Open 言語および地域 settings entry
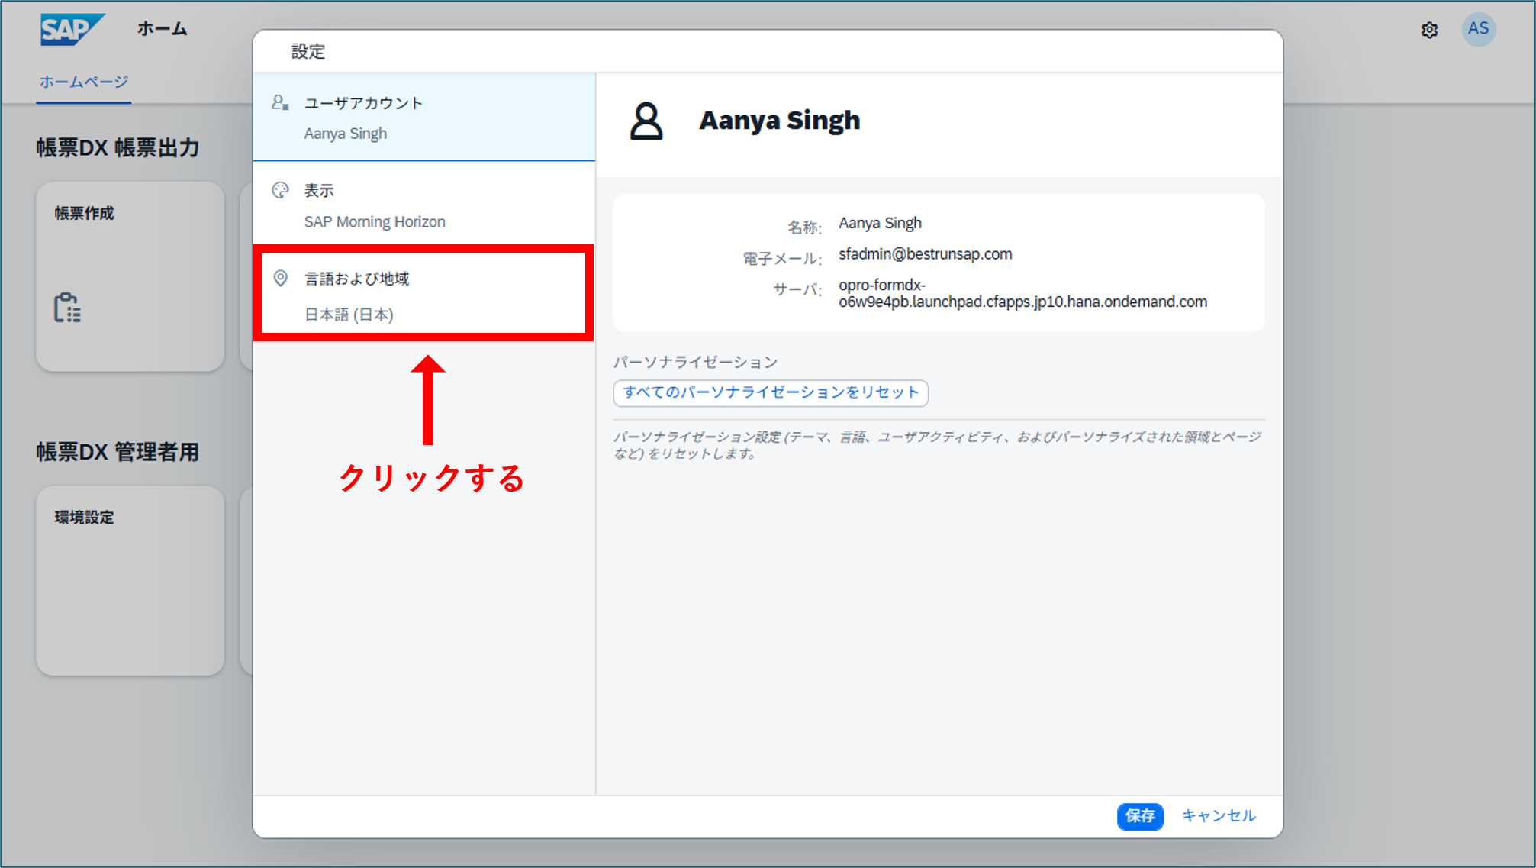Viewport: 1536px width, 868px height. click(x=423, y=293)
